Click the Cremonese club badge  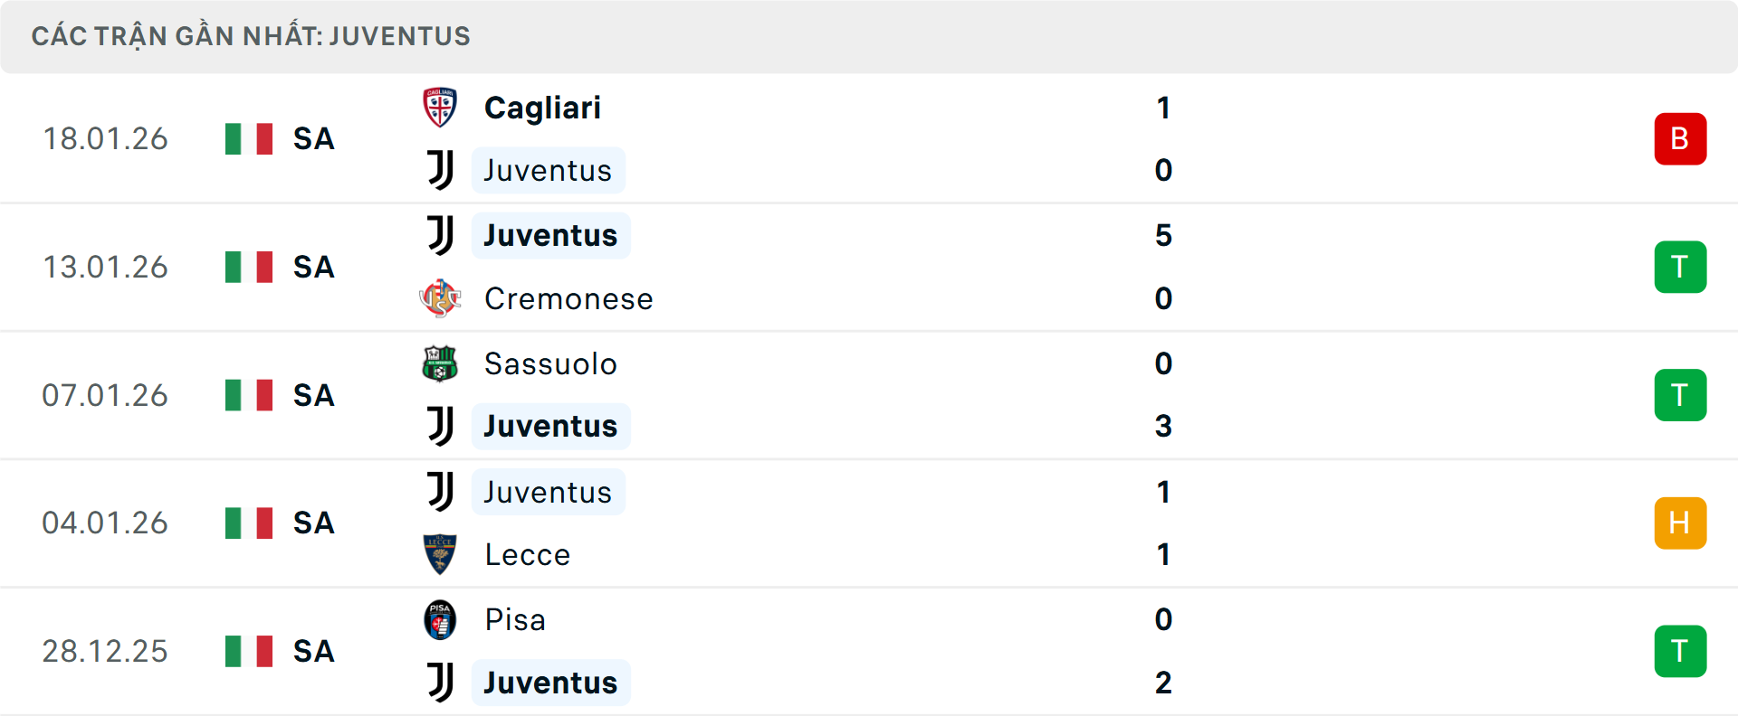(x=440, y=298)
